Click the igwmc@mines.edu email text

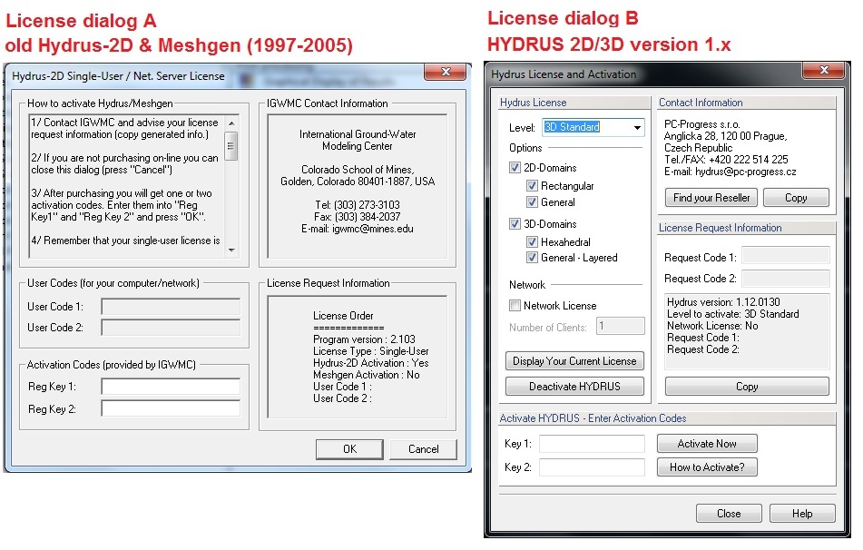coord(373,229)
